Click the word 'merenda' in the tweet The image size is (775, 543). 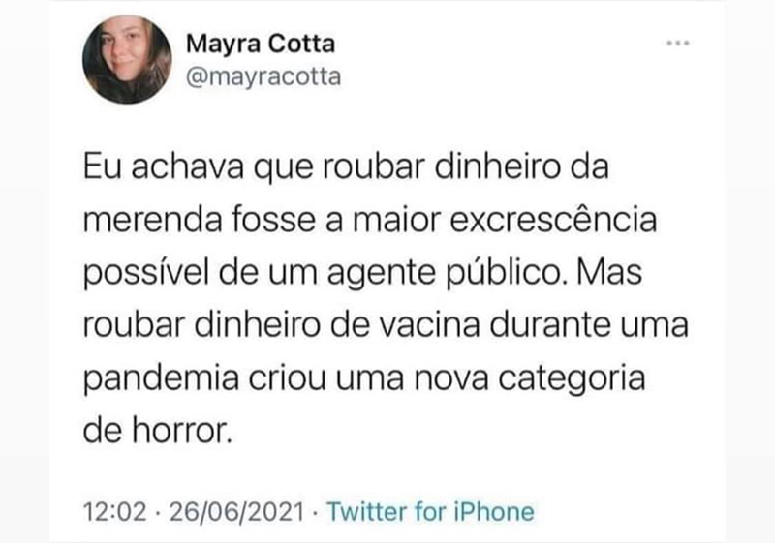[x=152, y=220]
